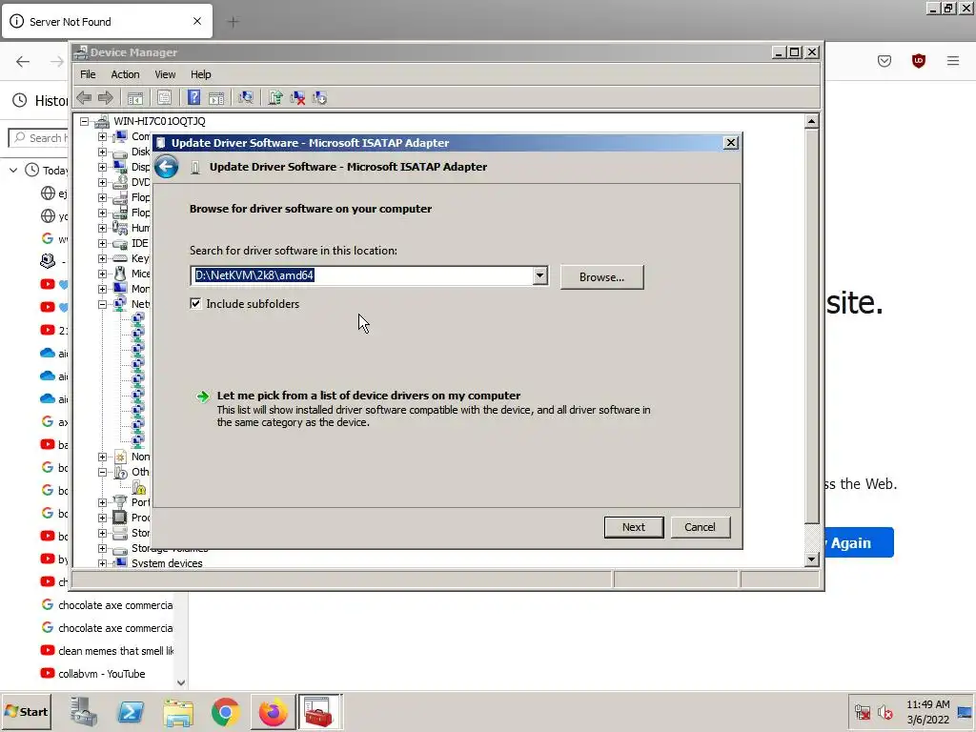Select the Server Not Found browser tab
The width and height of the screenshot is (976, 732).
click(107, 22)
